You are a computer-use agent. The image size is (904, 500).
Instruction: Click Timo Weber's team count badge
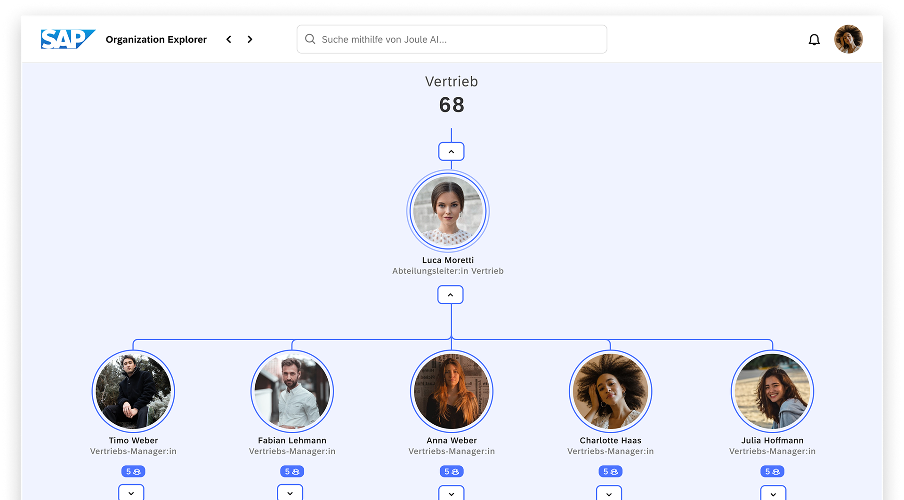click(x=133, y=471)
